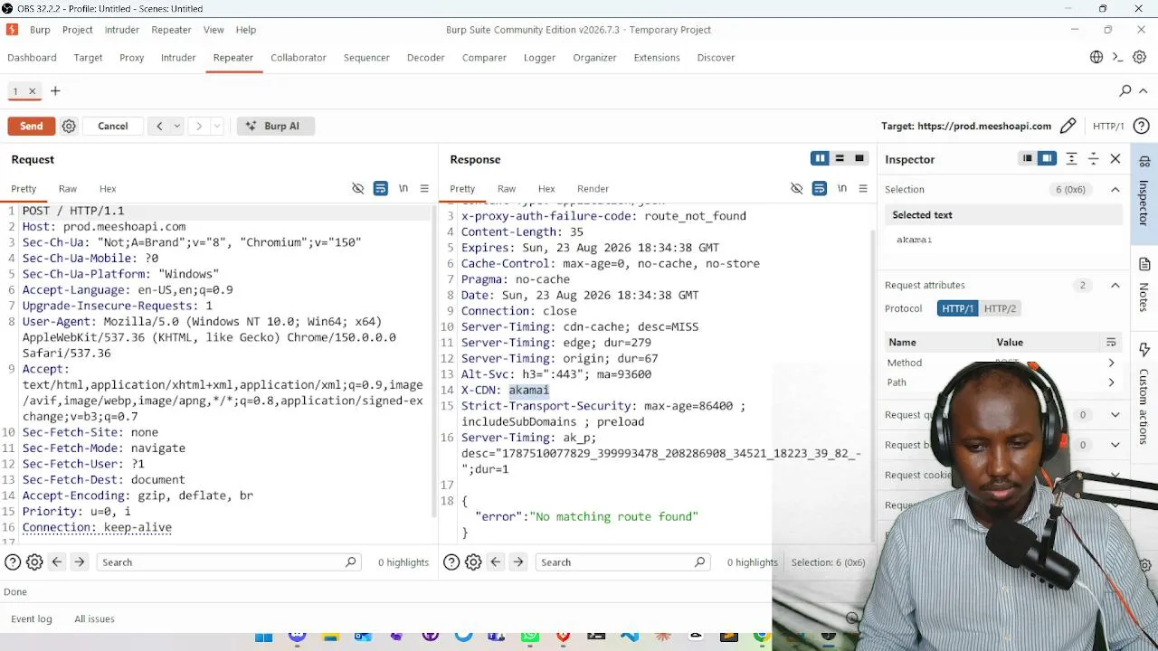The height and width of the screenshot is (651, 1158).
Task: Toggle non-printable characters in Request editor
Action: click(x=403, y=188)
